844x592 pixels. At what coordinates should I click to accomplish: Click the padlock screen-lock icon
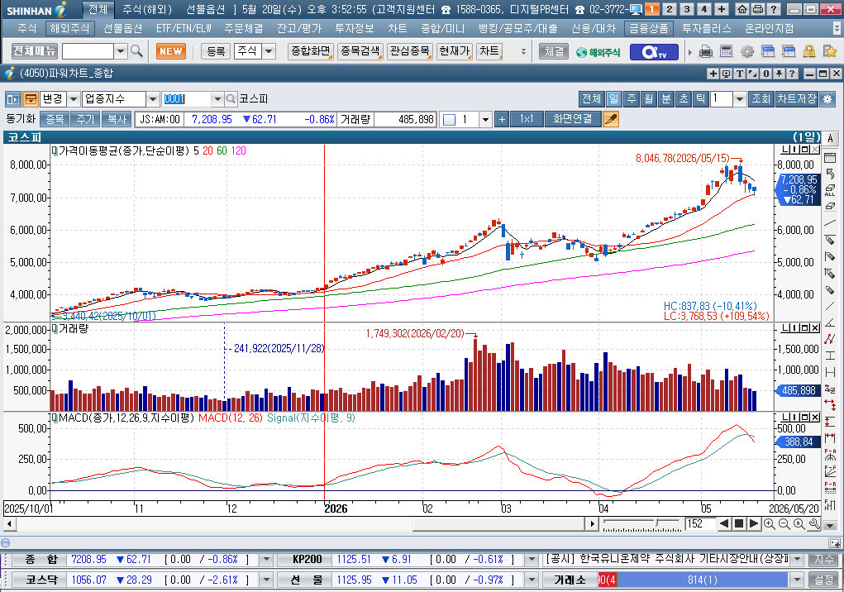(x=809, y=51)
